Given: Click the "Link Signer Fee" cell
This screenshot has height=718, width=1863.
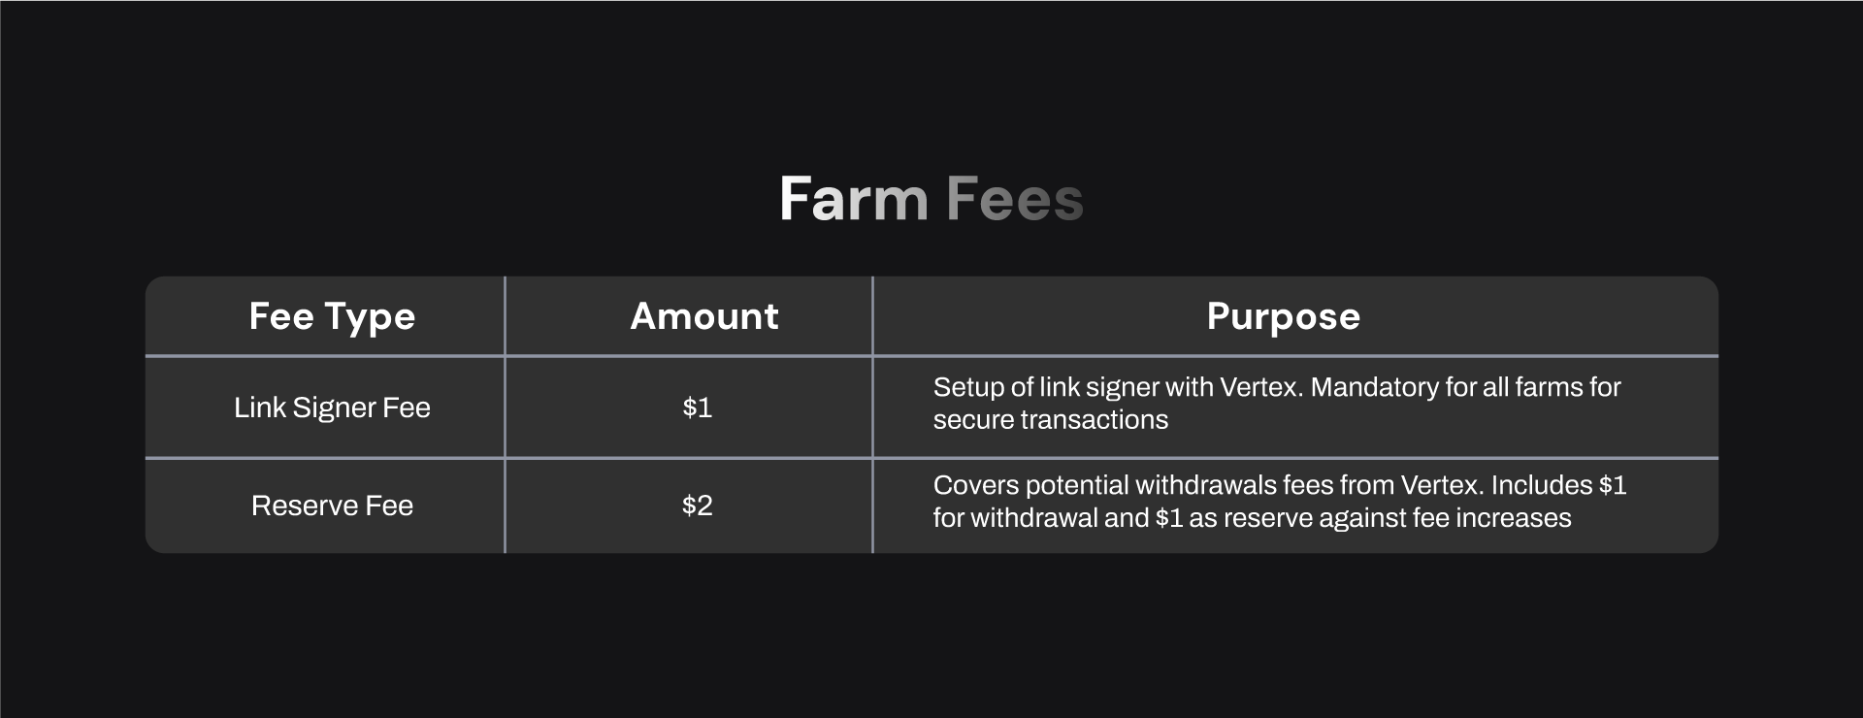Looking at the screenshot, I should tap(332, 408).
